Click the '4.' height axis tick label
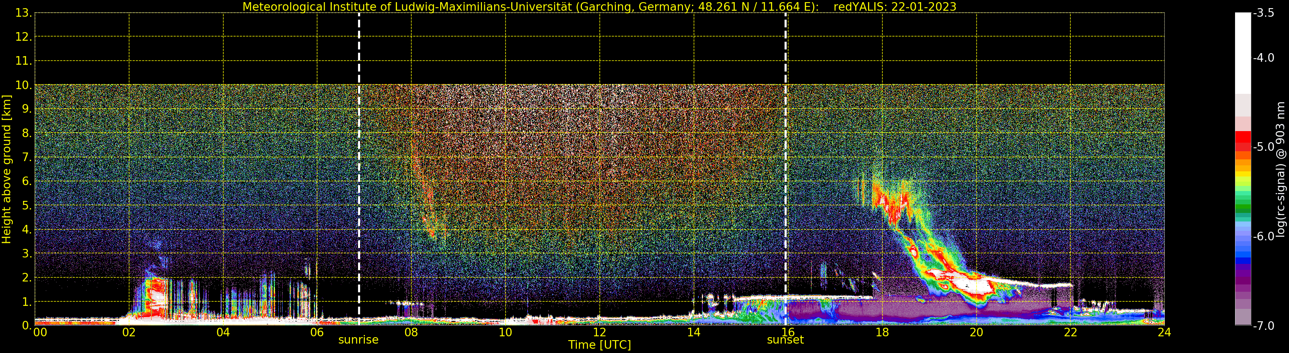 pos(27,229)
